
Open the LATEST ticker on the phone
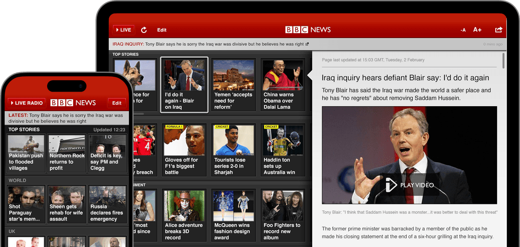67,118
